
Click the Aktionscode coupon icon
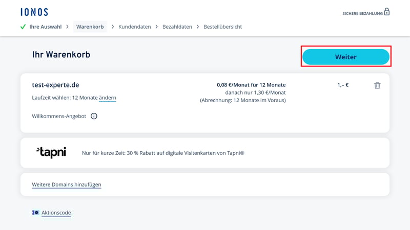pyautogui.click(x=35, y=213)
